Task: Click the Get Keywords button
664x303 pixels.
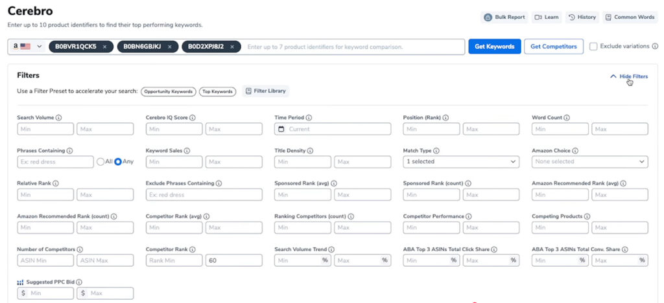Action: pos(495,47)
